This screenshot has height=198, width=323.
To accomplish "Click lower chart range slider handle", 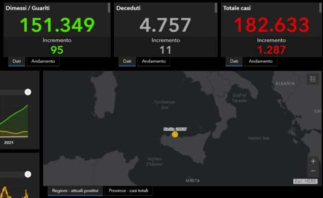I will tap(28, 174).
